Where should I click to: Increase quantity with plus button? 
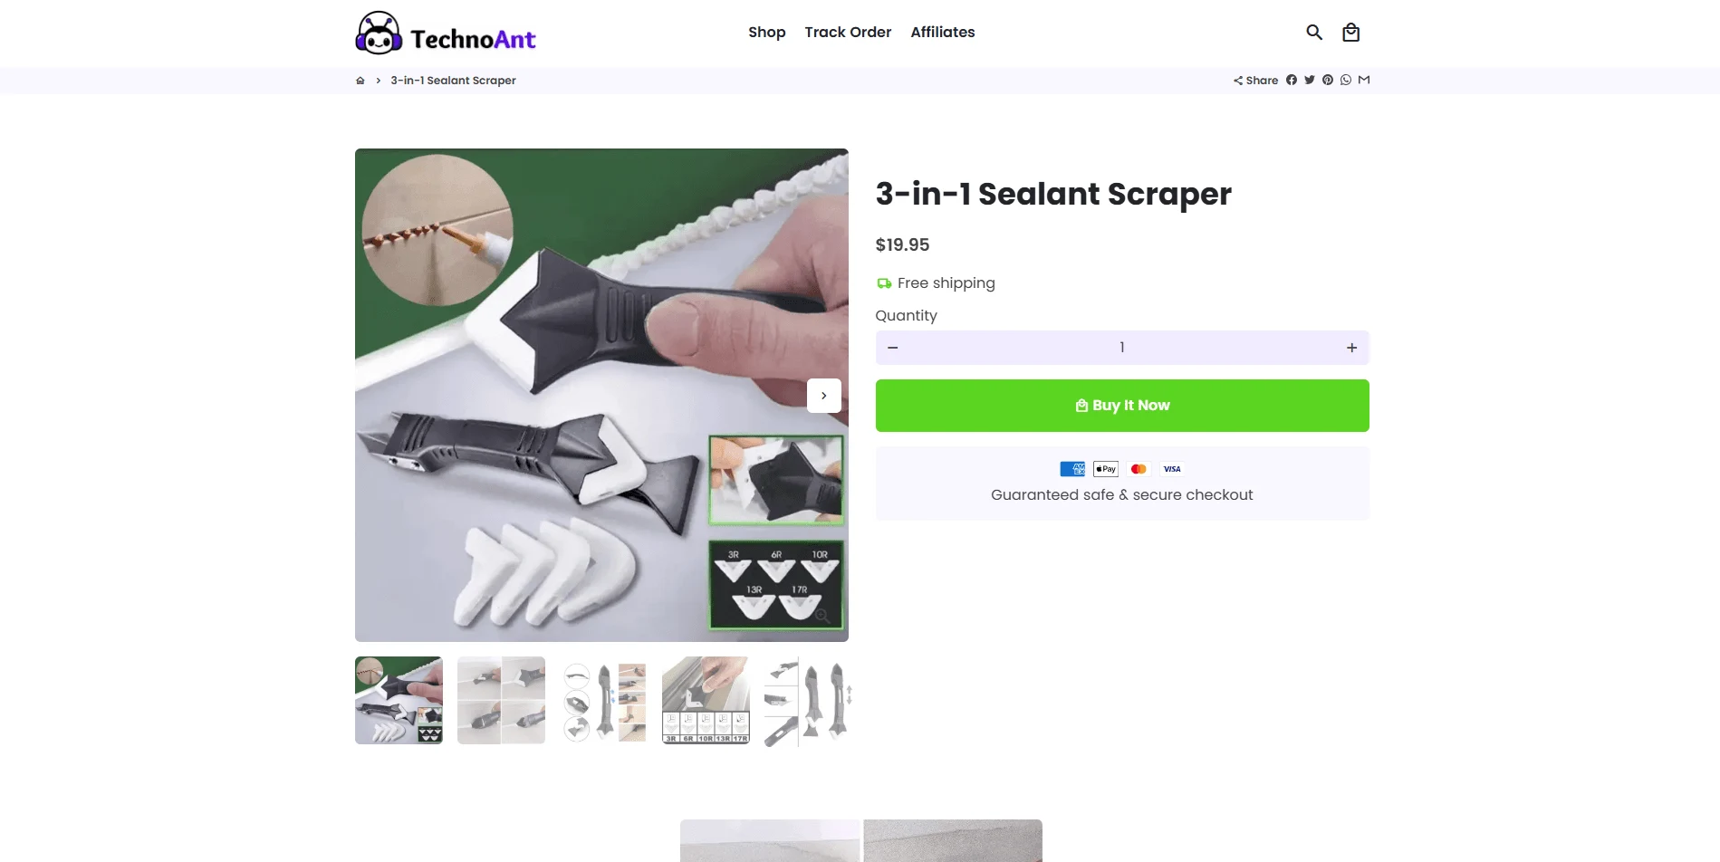(x=1351, y=348)
